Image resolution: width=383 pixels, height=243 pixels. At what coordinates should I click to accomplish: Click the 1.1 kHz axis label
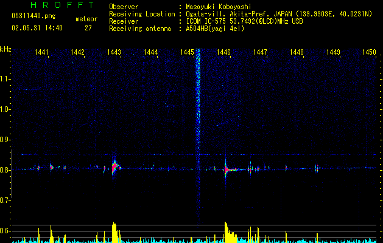[x=5, y=79]
